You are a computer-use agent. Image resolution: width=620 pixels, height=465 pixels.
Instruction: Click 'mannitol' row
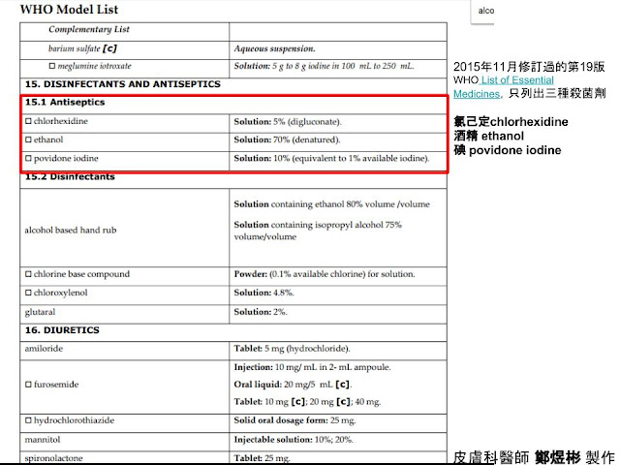233,442
